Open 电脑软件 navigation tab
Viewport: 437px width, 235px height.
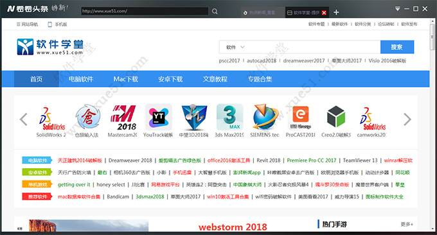click(x=81, y=79)
